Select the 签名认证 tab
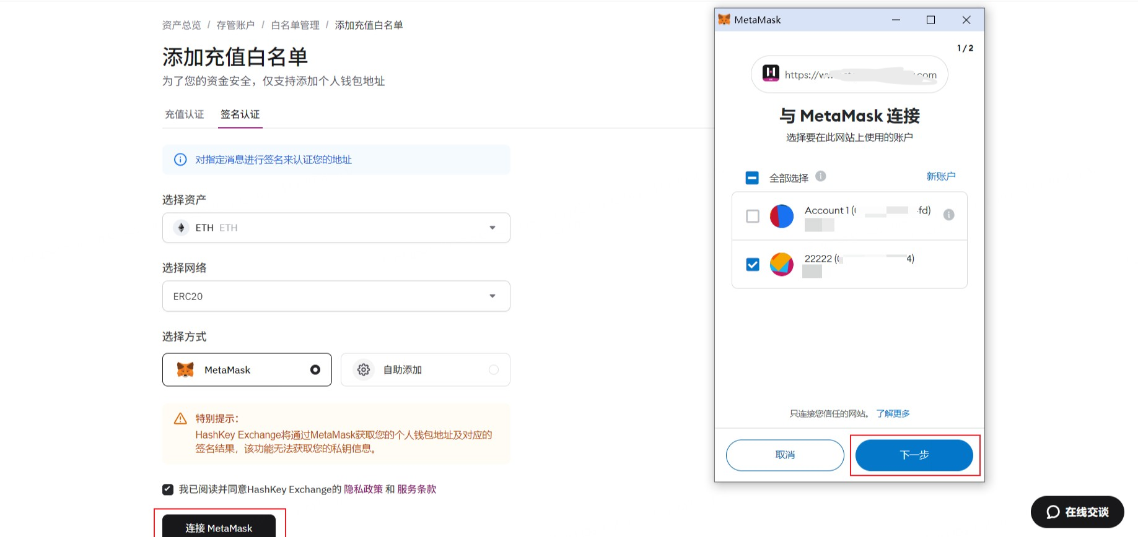The image size is (1138, 537). (x=240, y=114)
